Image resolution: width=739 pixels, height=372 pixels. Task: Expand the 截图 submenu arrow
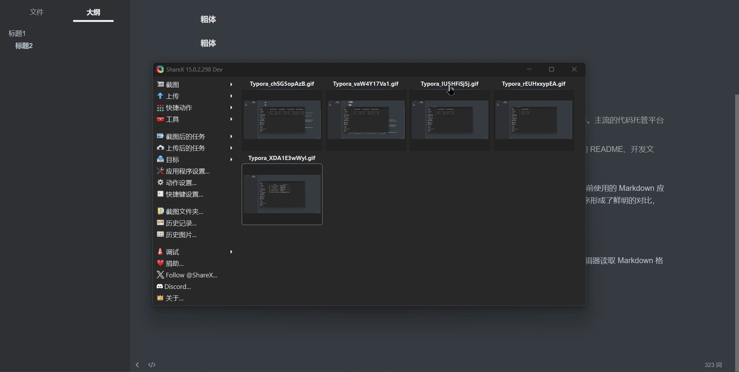pos(231,84)
